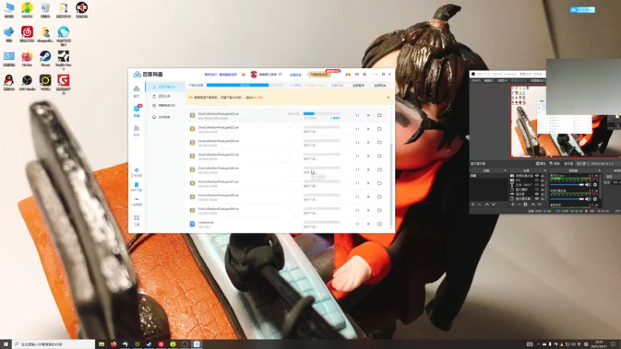Adjust the first OBS mixer volume slider
The image size is (621, 349).
(567, 185)
